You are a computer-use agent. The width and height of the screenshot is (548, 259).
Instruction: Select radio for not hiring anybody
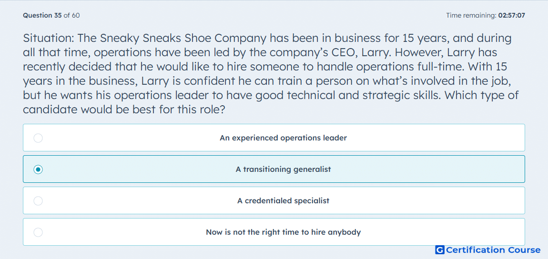click(38, 232)
